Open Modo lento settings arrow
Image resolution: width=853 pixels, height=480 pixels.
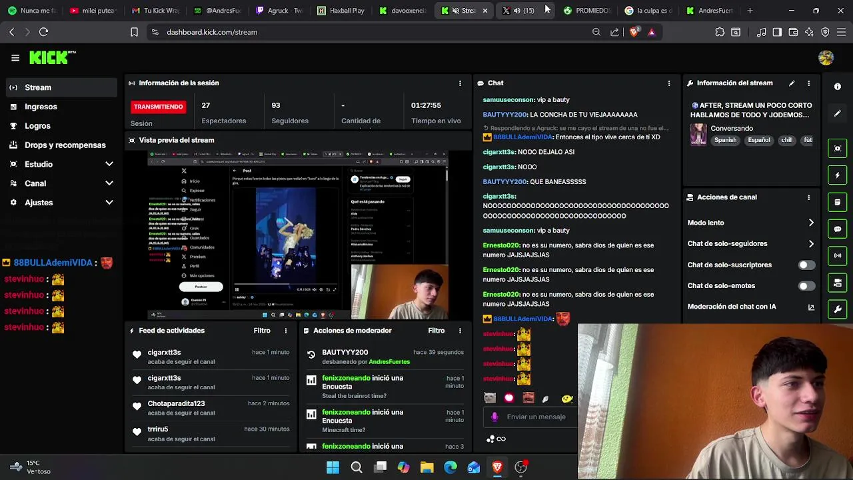click(811, 223)
